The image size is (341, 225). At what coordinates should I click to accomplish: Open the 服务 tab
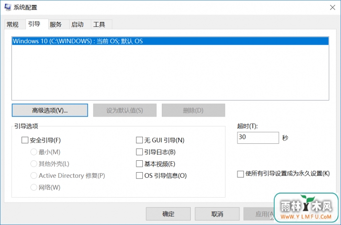coord(59,24)
